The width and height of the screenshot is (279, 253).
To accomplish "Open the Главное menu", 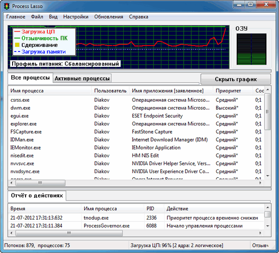I will click(x=16, y=17).
